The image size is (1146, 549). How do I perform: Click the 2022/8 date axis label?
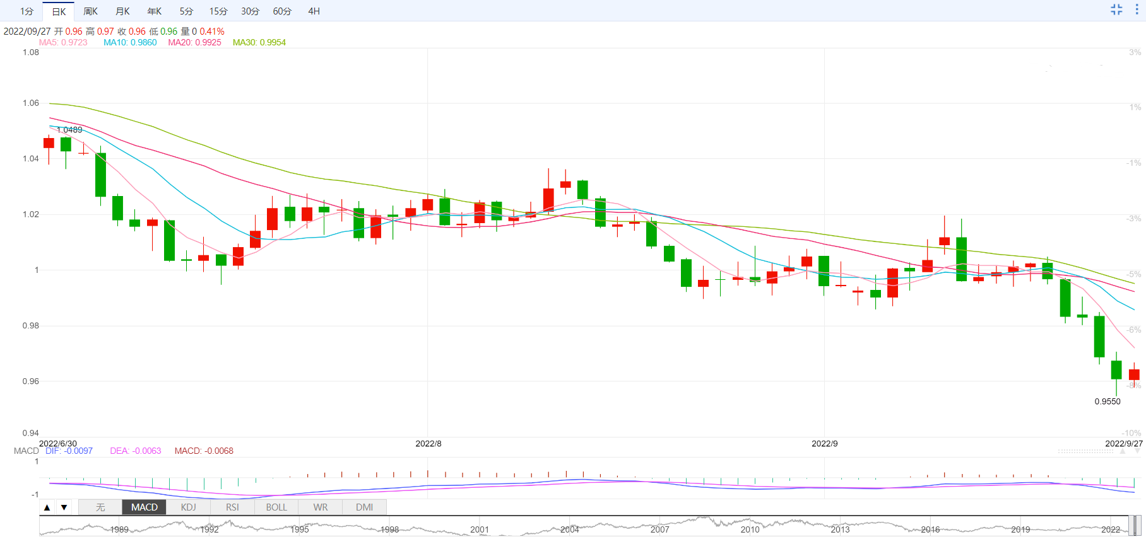pos(428,444)
